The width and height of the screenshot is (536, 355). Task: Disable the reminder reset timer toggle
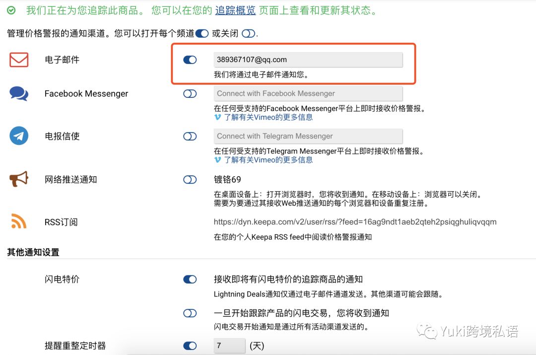pos(190,346)
